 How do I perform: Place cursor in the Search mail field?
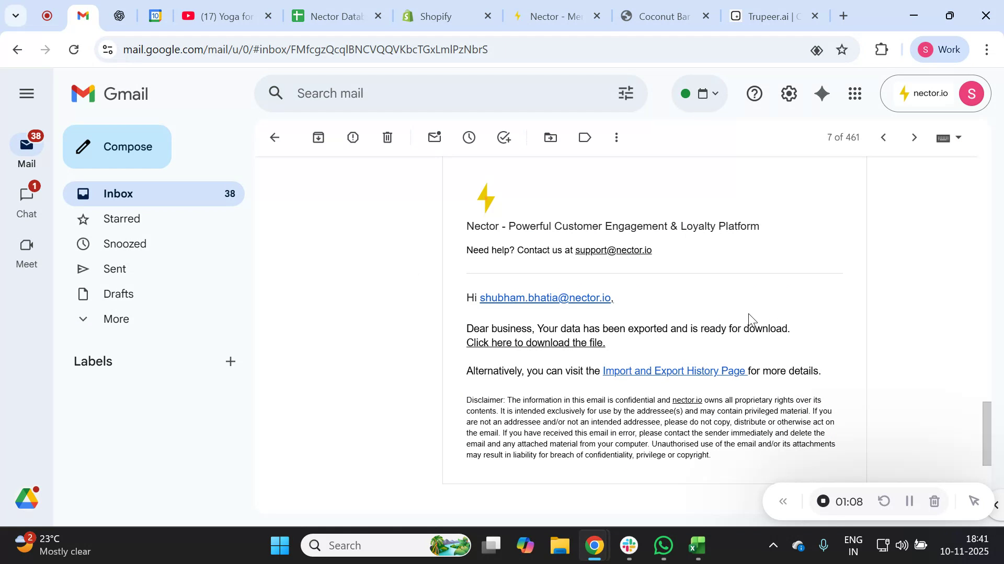coord(418,93)
